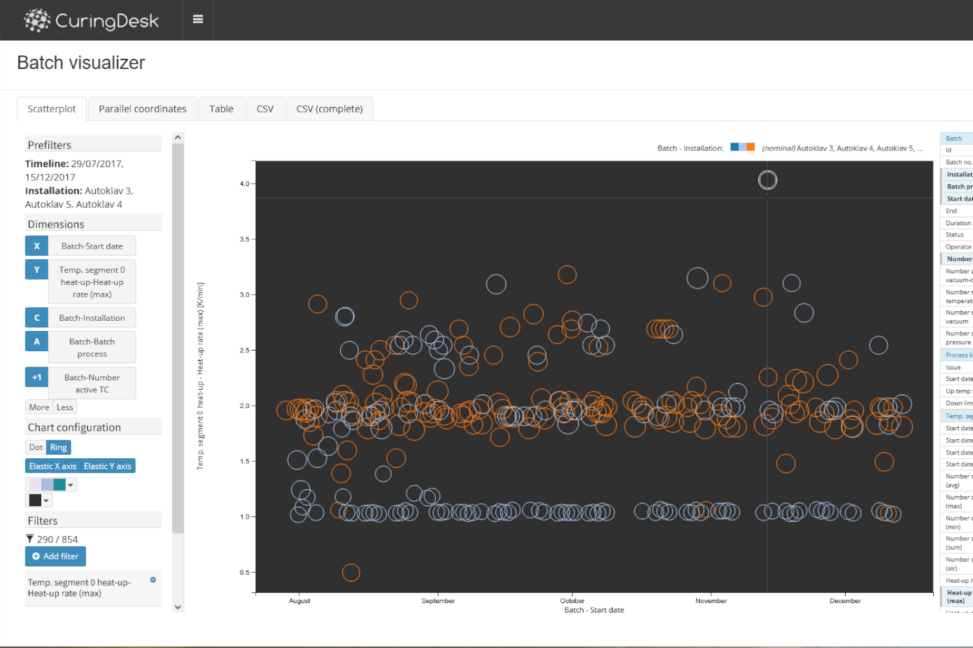The width and height of the screenshot is (973, 648).
Task: Click the More dimensions button
Action: click(39, 408)
